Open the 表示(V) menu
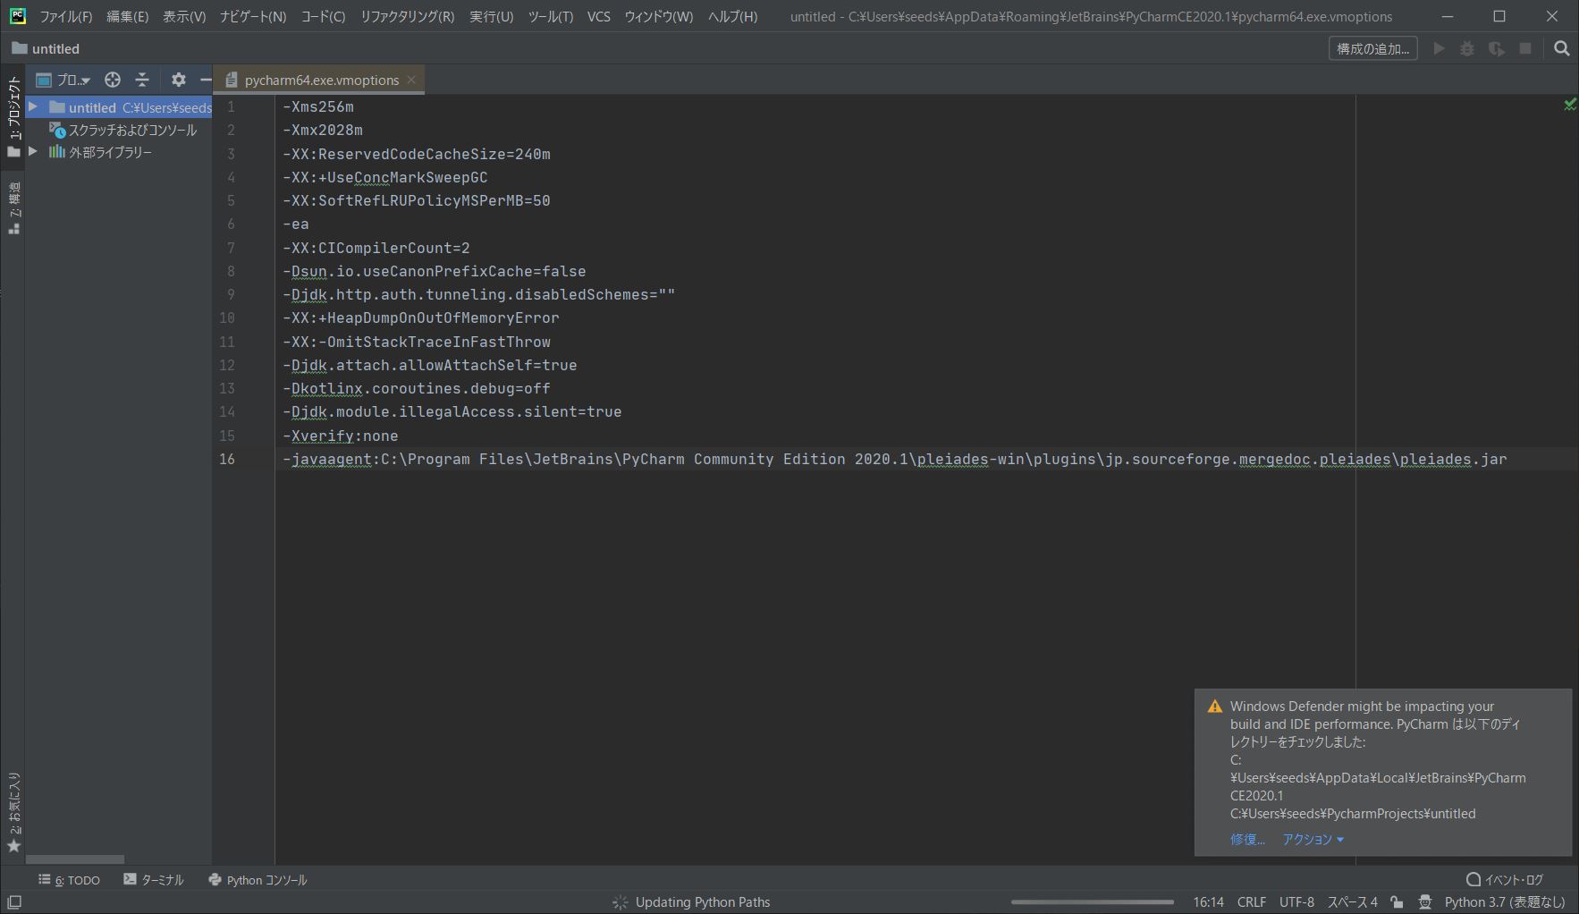Viewport: 1579px width, 914px height. click(184, 16)
